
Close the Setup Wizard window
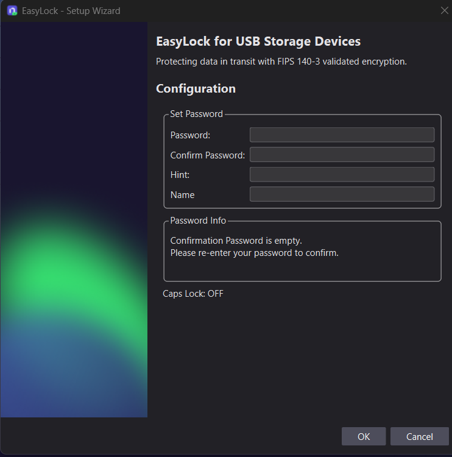pos(444,10)
